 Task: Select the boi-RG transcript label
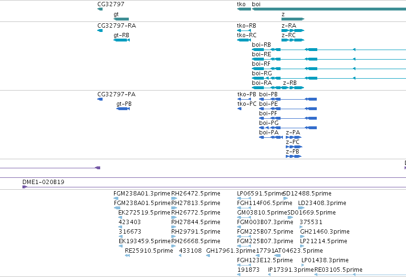pos(262,73)
